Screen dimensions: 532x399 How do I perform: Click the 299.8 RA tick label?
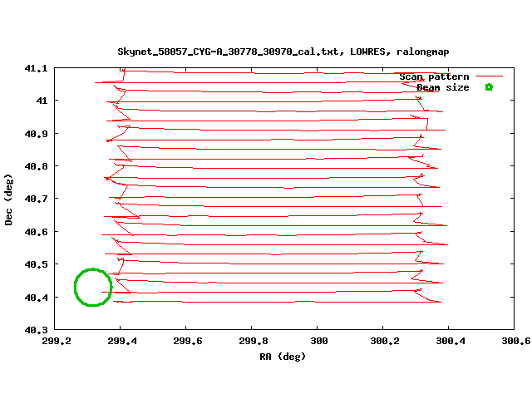tap(254, 341)
